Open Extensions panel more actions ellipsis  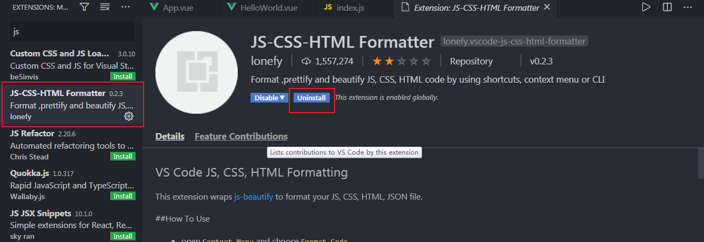(125, 7)
